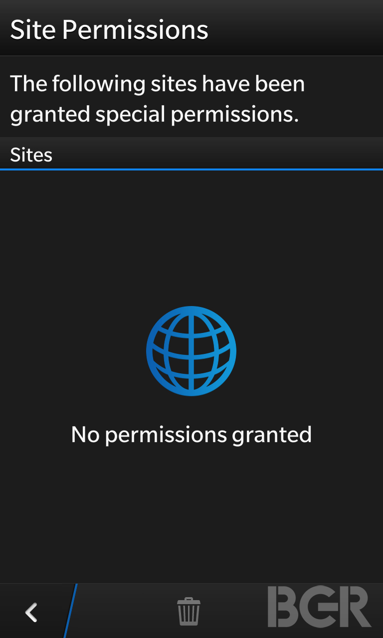This screenshot has width=383, height=638.
Task: Click the blue globe icon
Action: click(191, 351)
